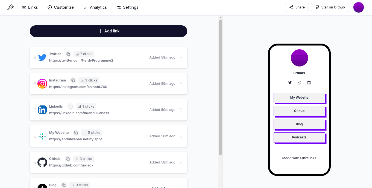Image resolution: width=372 pixels, height=188 pixels.
Task: Click the purple profile avatar
Action: [x=358, y=7]
